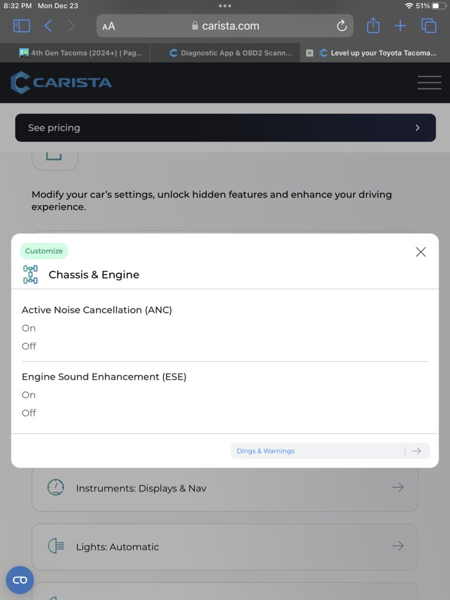Select Off for Engine Sound Enhancement
The image size is (450, 600).
29,413
